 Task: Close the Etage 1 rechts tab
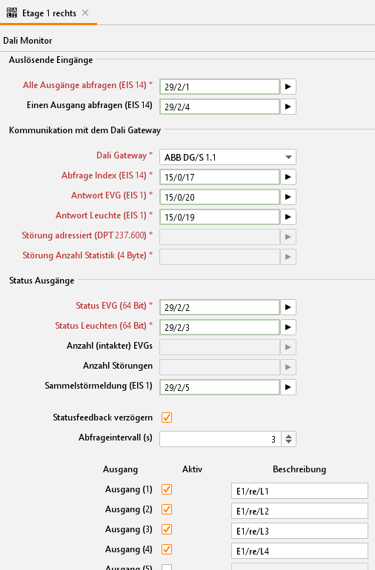(x=85, y=13)
